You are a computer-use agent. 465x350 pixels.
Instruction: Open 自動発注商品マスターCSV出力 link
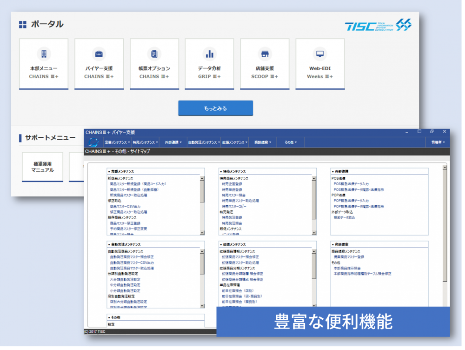point(132,262)
